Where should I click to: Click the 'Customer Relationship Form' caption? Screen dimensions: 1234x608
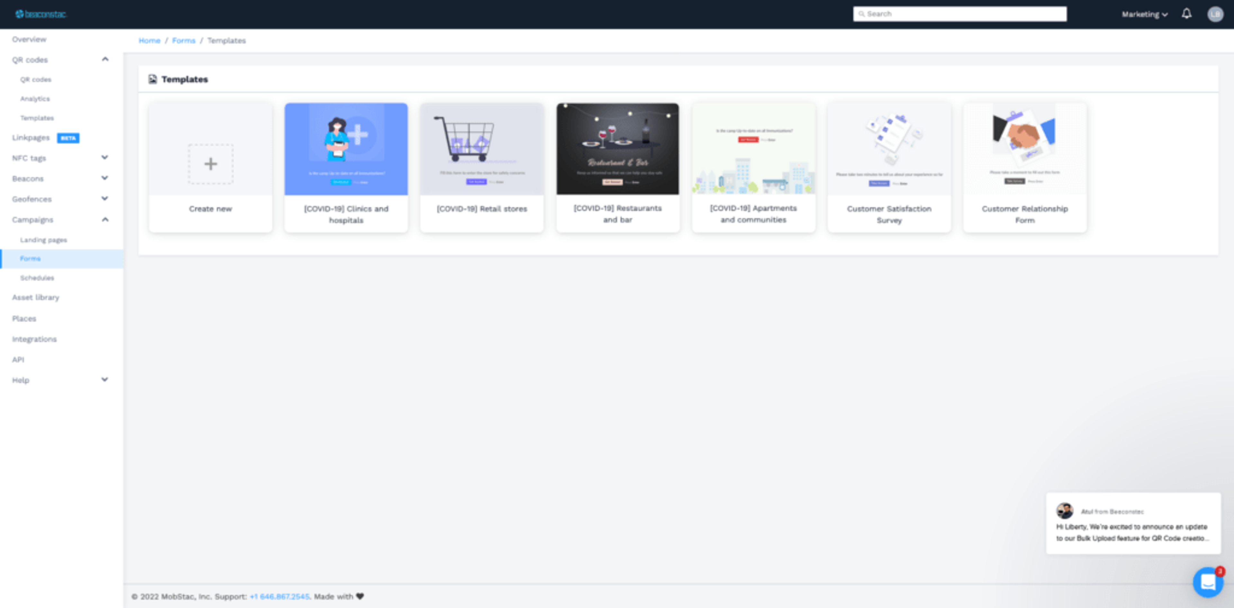tap(1025, 214)
